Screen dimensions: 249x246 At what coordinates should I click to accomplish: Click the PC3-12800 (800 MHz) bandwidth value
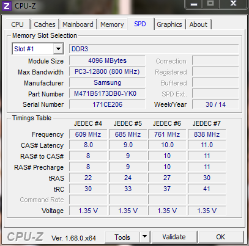click(107, 71)
